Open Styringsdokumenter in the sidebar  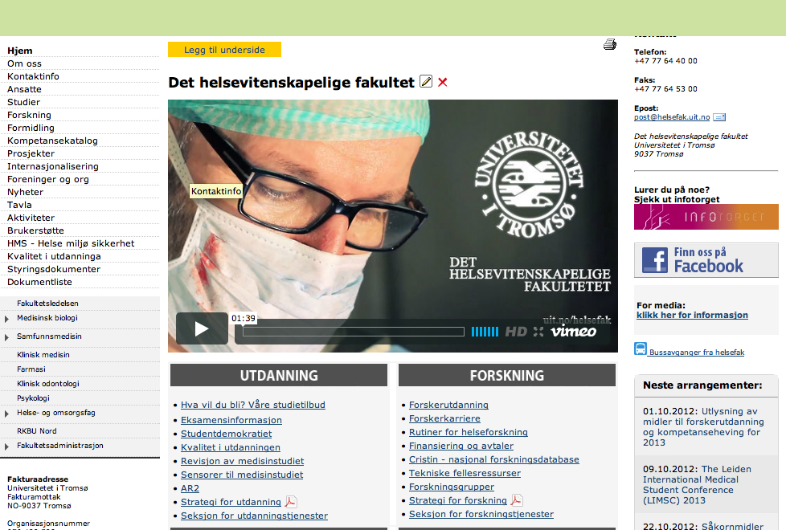coord(54,269)
